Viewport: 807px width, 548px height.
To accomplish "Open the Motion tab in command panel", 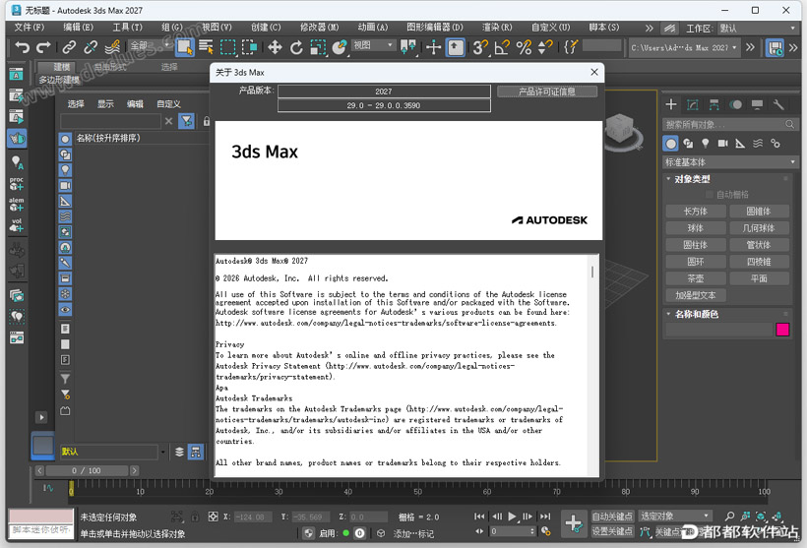I will (x=735, y=105).
